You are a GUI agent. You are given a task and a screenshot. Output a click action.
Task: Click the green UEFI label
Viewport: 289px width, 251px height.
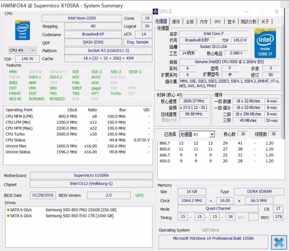[139, 195]
